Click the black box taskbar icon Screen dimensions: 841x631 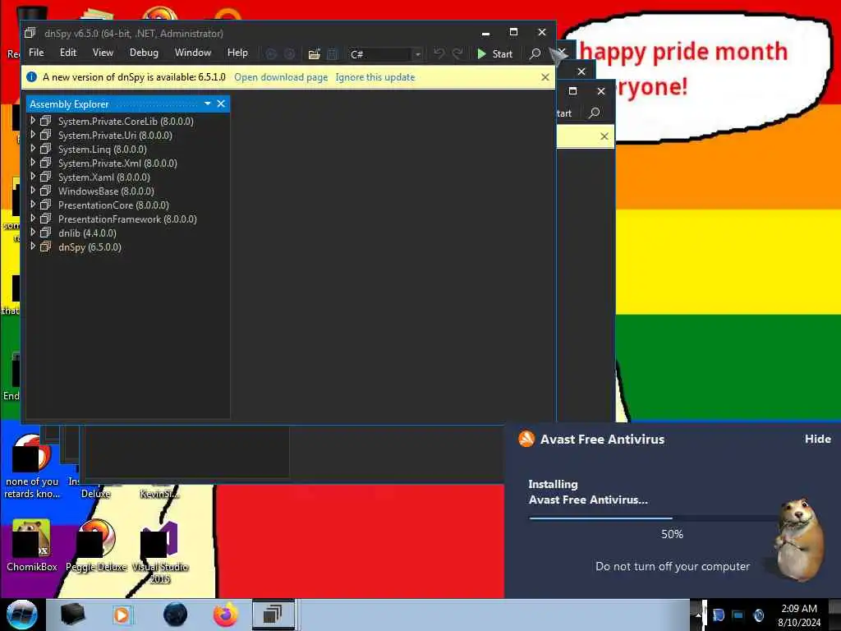[72, 615]
